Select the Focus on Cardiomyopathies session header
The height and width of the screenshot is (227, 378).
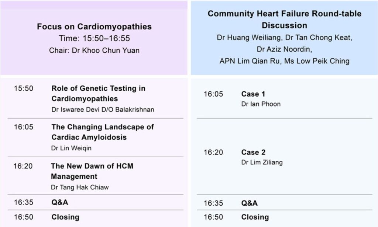[x=94, y=27]
